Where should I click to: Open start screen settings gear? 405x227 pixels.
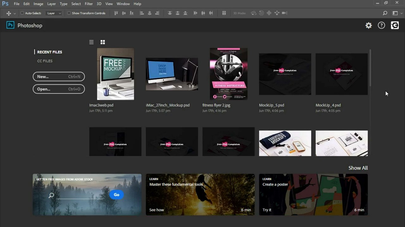(369, 26)
